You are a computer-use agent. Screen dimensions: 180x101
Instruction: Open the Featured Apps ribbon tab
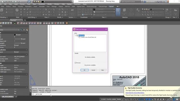(x=103, y=6)
